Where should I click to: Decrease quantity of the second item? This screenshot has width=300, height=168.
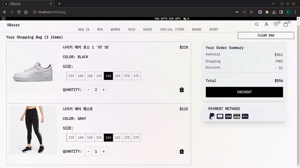point(88,151)
